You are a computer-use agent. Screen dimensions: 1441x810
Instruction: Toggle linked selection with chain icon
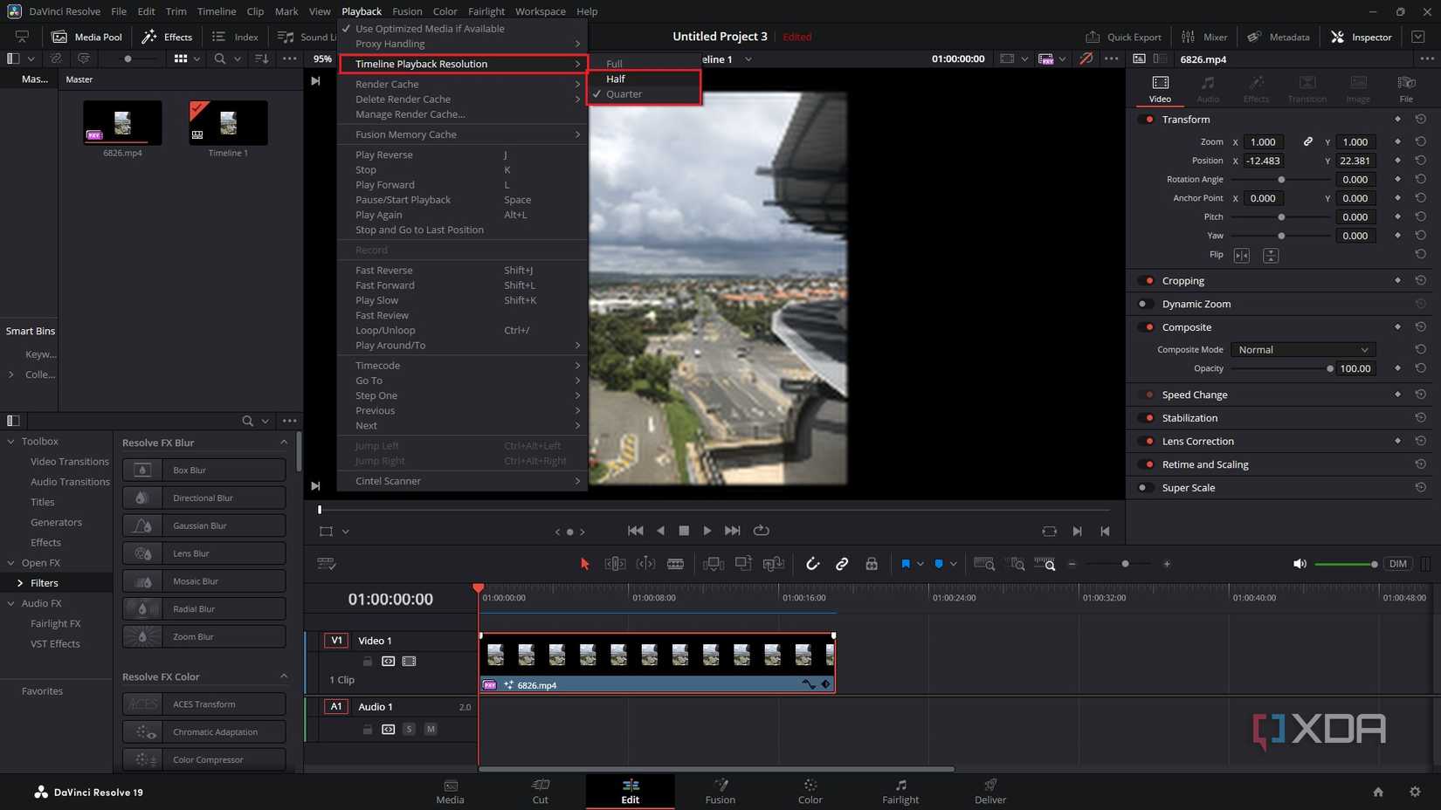coord(842,564)
